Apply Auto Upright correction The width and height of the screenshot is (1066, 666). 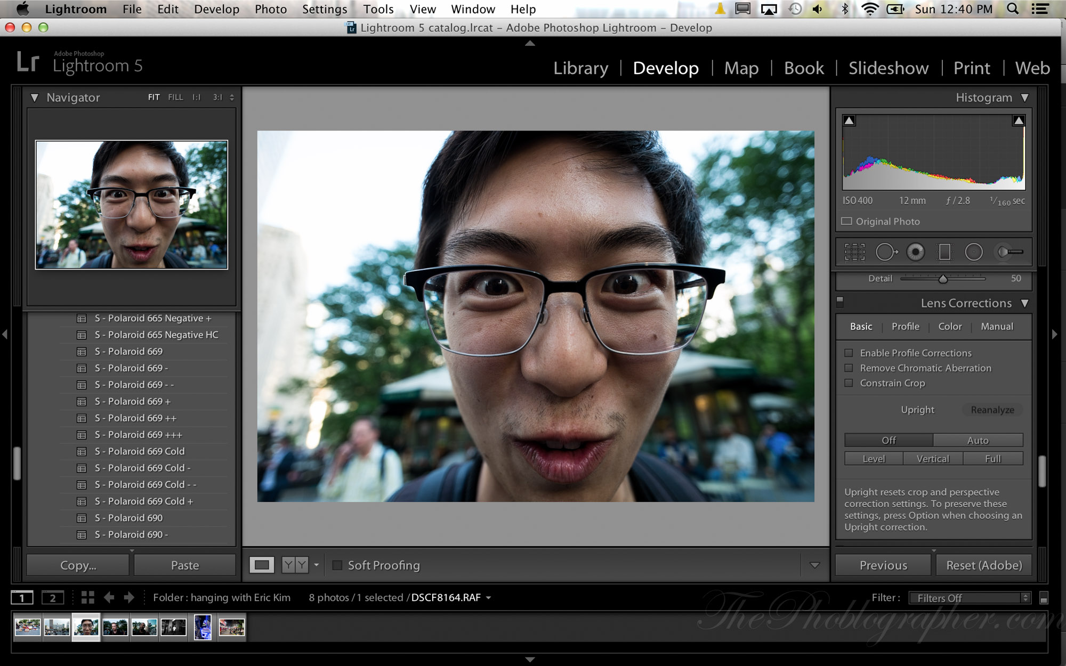click(x=978, y=440)
